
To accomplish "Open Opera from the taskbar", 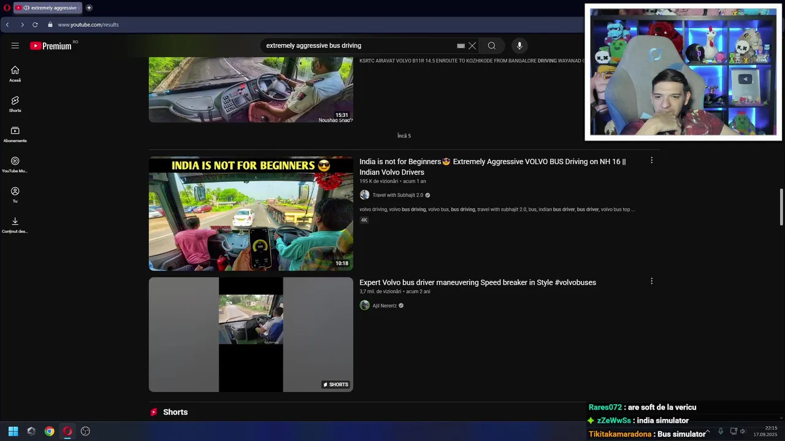I will (67, 431).
